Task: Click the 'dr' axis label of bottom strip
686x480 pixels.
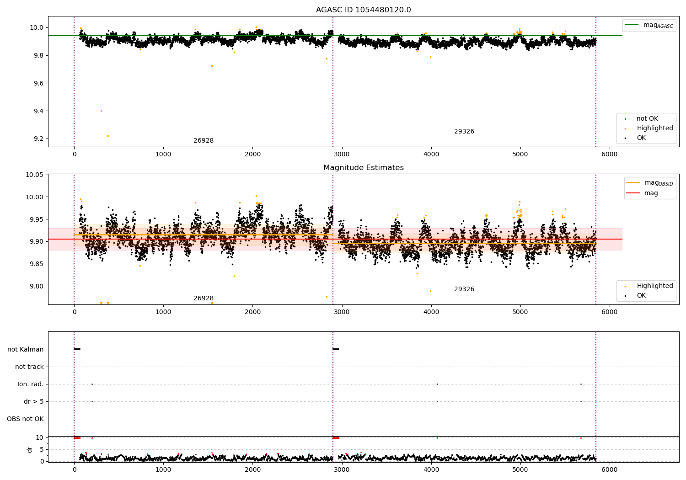Action: point(30,449)
